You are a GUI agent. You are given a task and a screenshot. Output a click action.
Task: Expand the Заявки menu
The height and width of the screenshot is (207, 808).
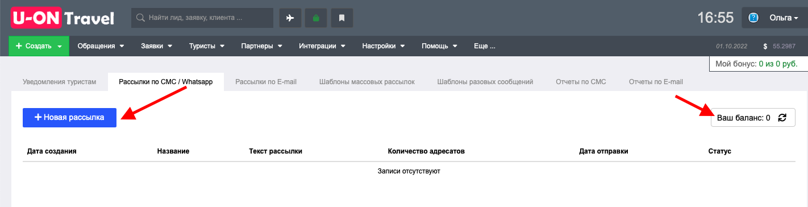(x=156, y=46)
